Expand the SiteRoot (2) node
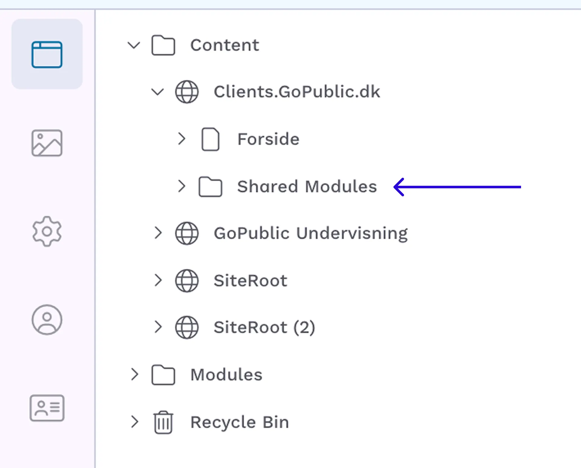Image resolution: width=581 pixels, height=468 pixels. pos(158,327)
